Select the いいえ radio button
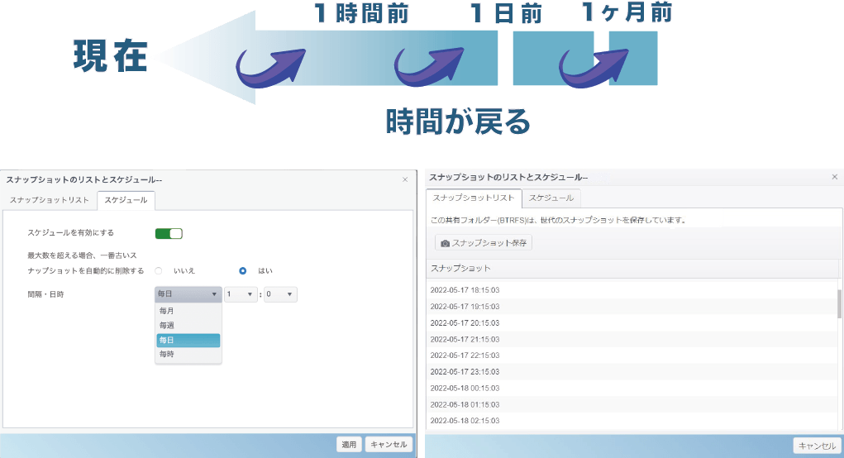The image size is (844, 458). pyautogui.click(x=158, y=270)
